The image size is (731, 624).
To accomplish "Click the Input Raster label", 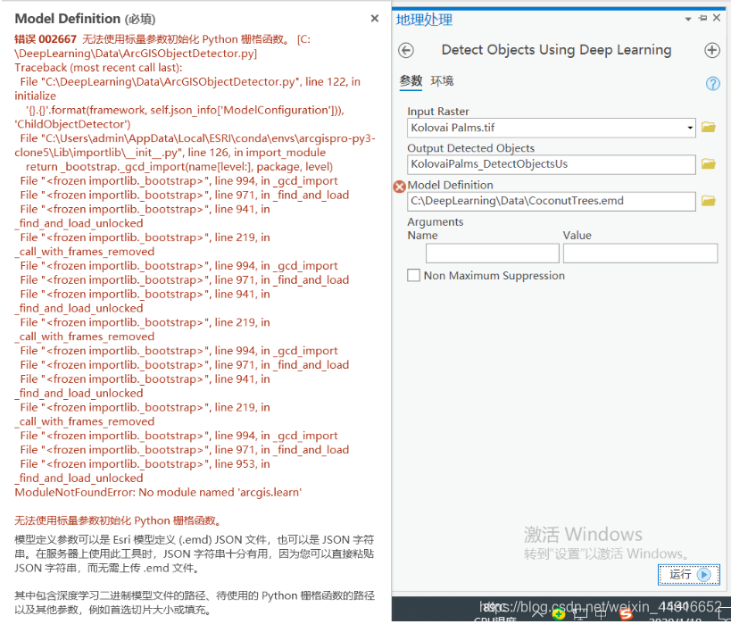I will pos(437,112).
